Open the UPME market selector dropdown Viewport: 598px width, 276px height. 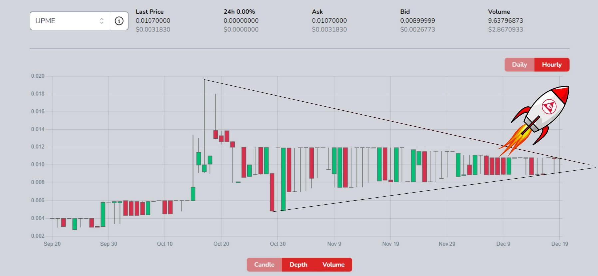pos(70,21)
